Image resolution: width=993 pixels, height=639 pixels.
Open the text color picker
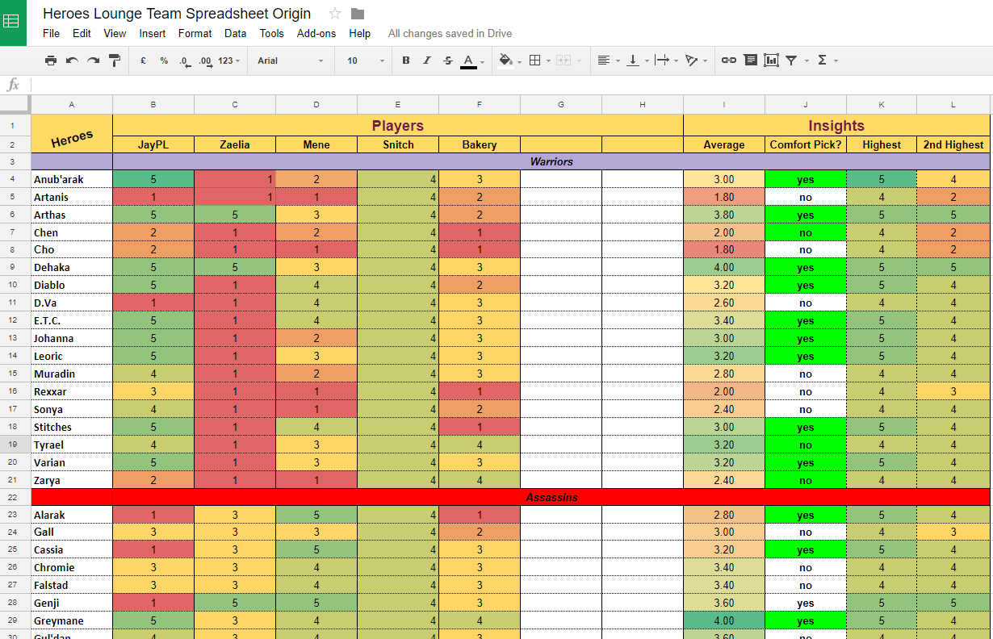point(469,61)
